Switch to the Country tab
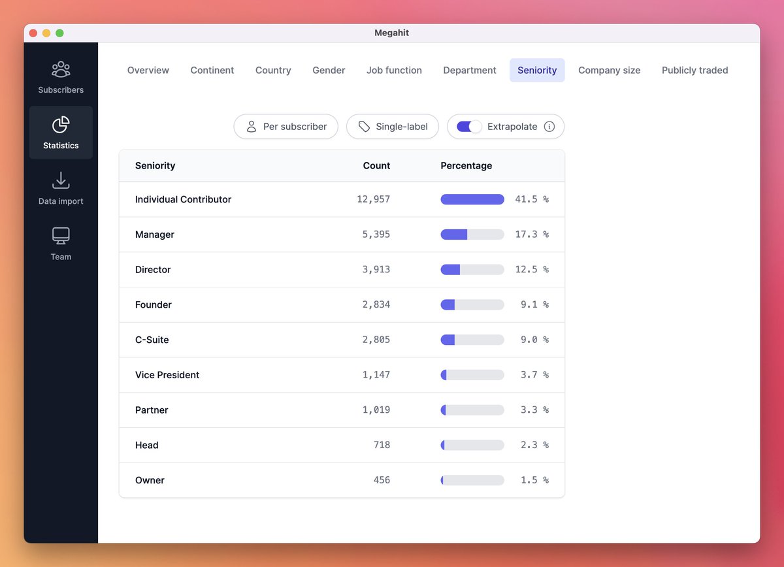Image resolution: width=784 pixels, height=567 pixels. (x=273, y=70)
